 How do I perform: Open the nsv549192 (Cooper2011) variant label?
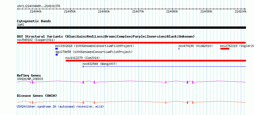pos(36,40)
